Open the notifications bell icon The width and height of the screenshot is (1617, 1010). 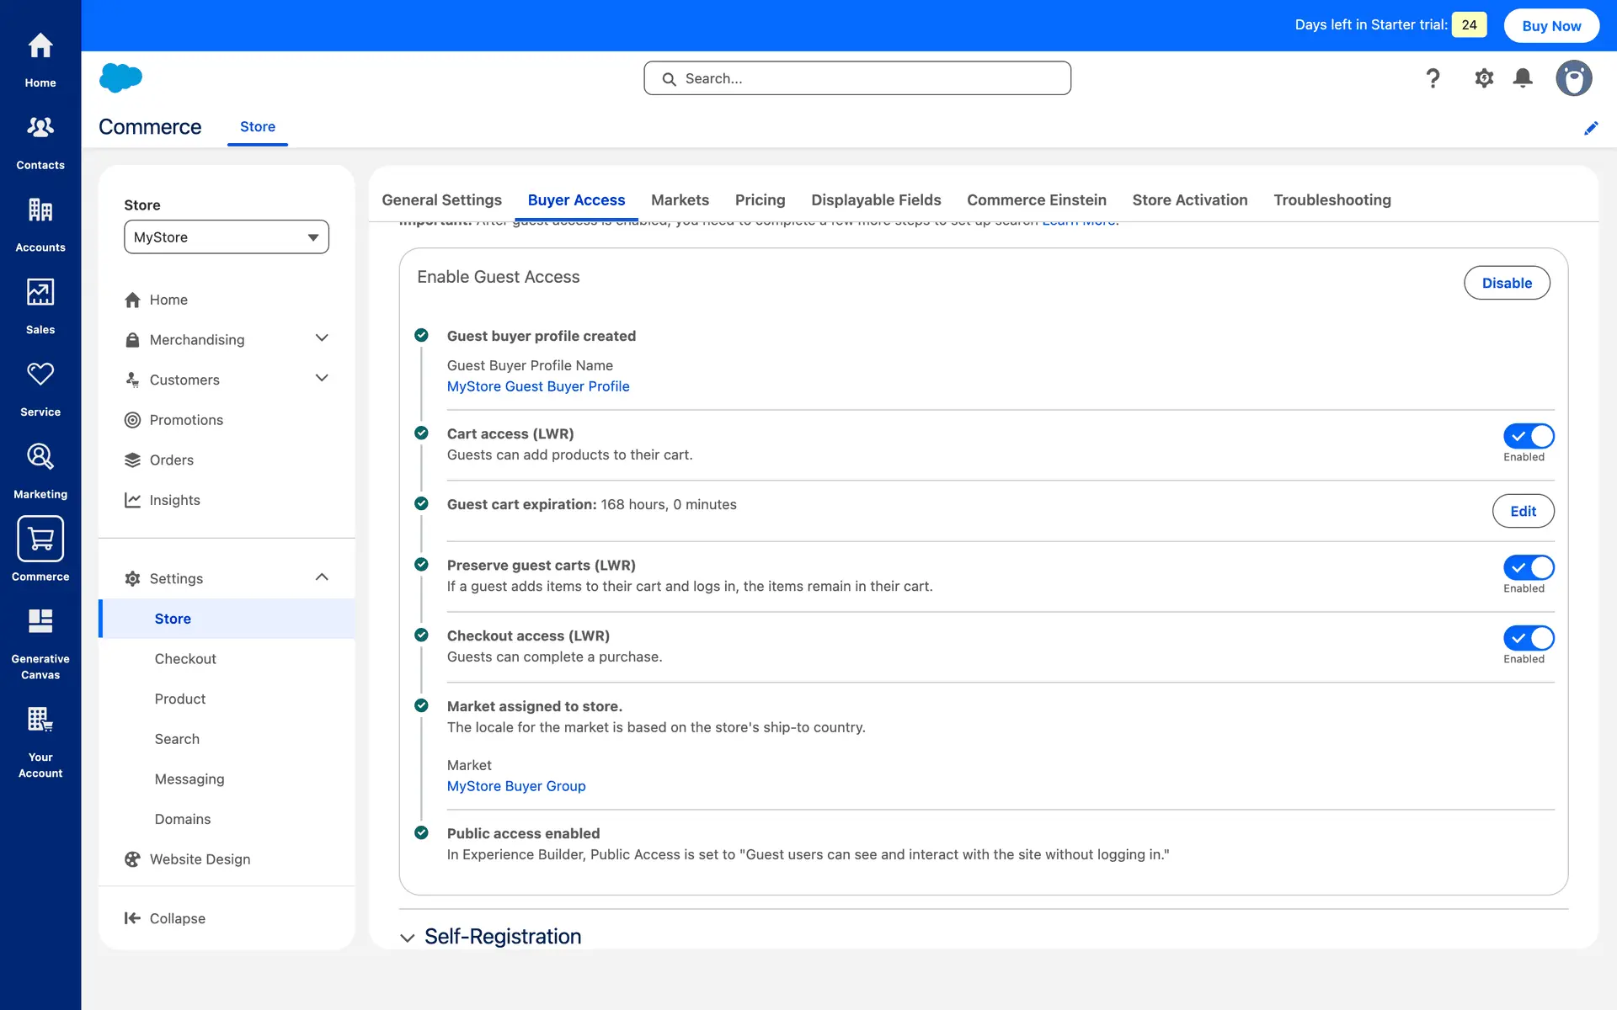(x=1523, y=78)
